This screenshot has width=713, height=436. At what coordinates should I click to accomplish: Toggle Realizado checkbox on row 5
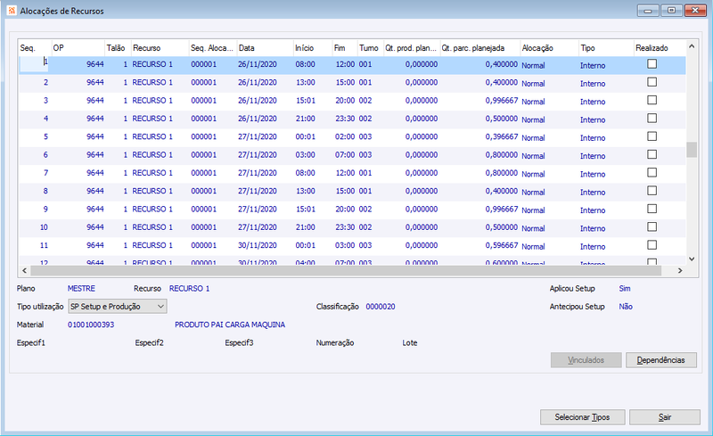click(652, 136)
